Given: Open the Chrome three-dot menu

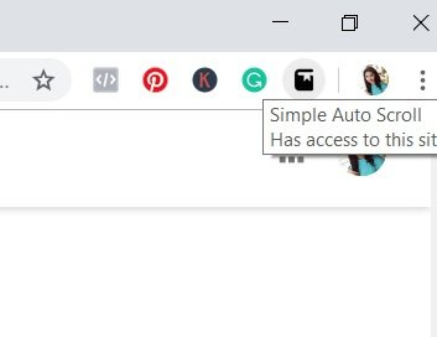Looking at the screenshot, I should tap(422, 80).
